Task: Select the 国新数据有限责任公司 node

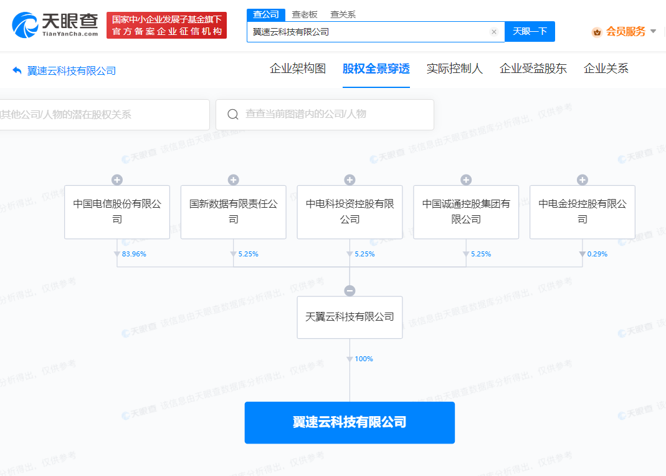Action: (233, 212)
